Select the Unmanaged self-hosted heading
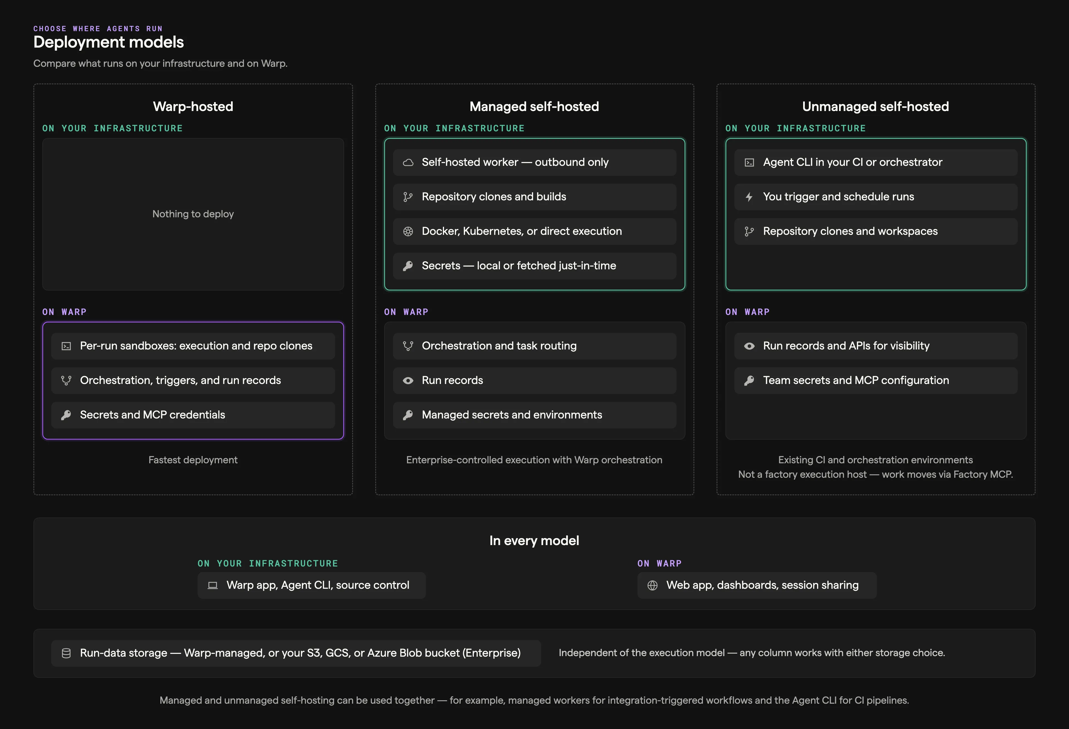Viewport: 1069px width, 729px height. click(876, 107)
